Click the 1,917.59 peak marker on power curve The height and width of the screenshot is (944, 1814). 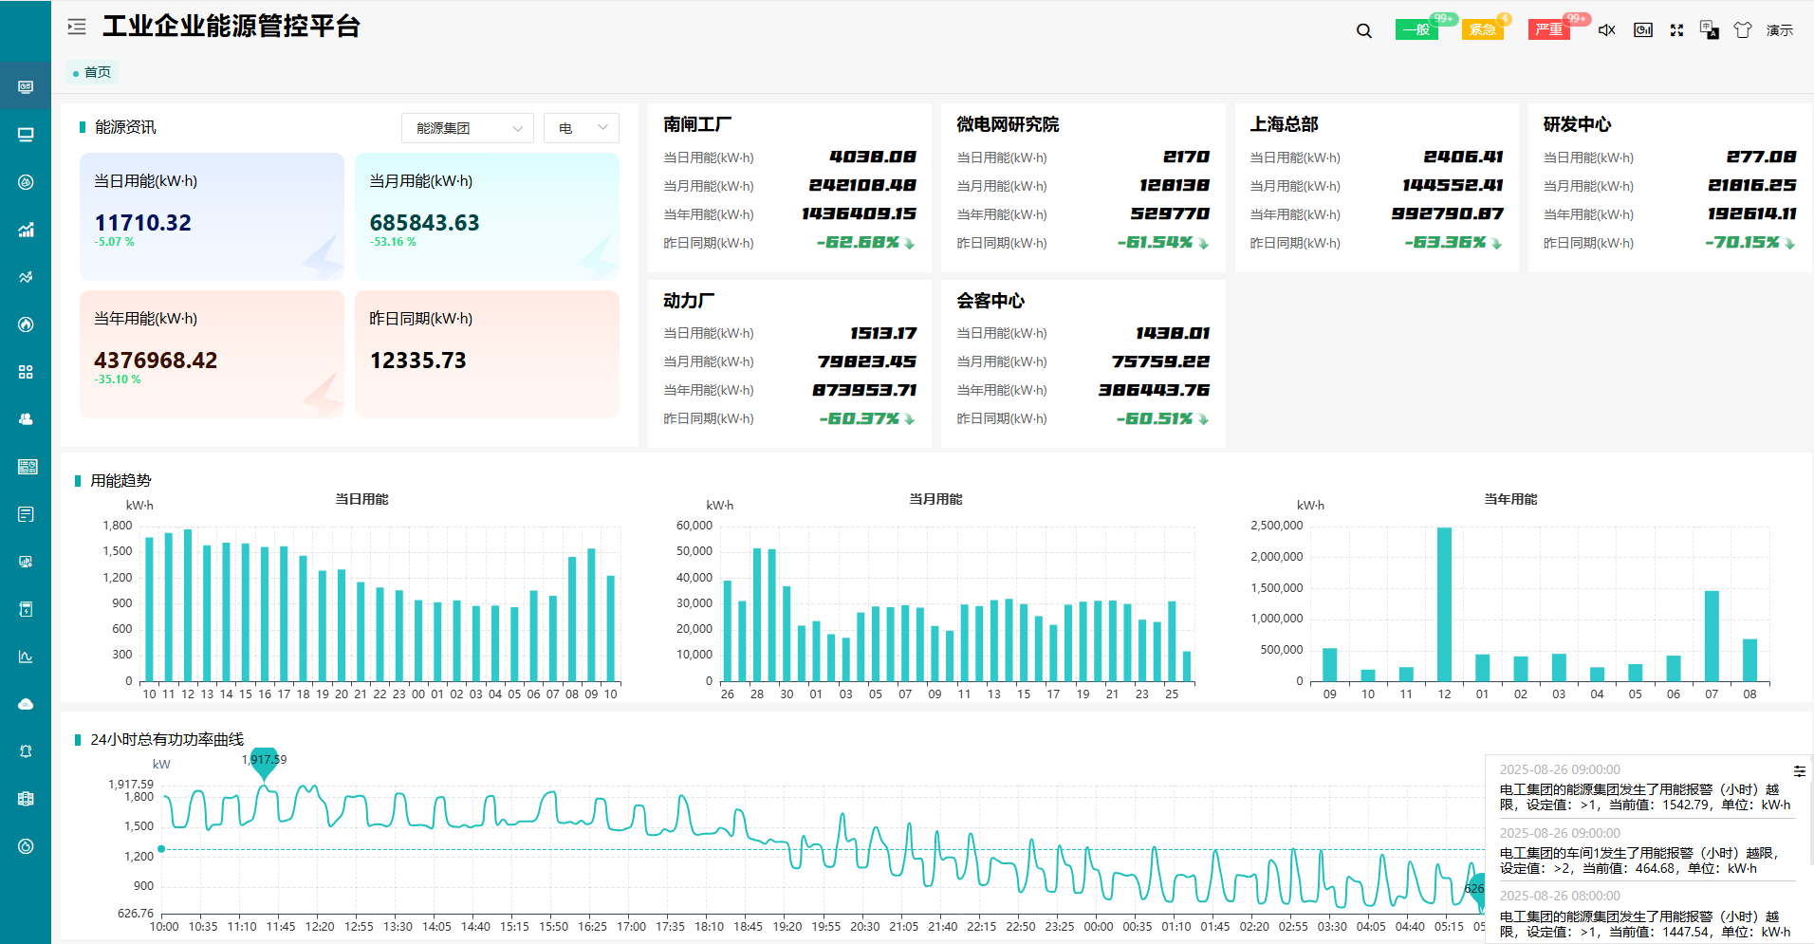click(x=264, y=761)
